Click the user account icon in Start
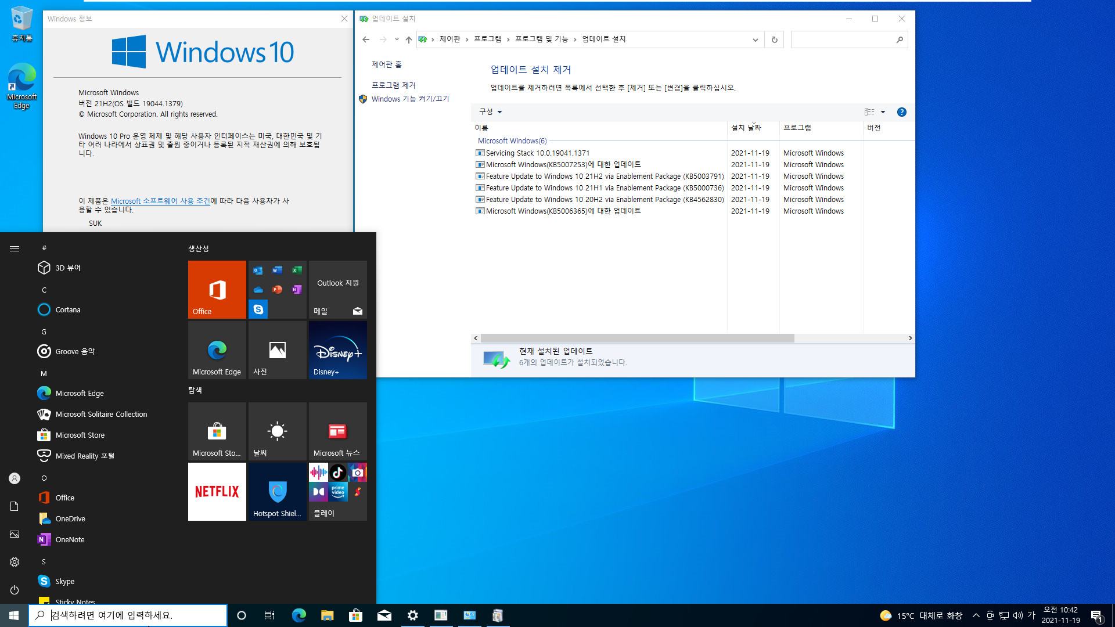 [x=15, y=478]
